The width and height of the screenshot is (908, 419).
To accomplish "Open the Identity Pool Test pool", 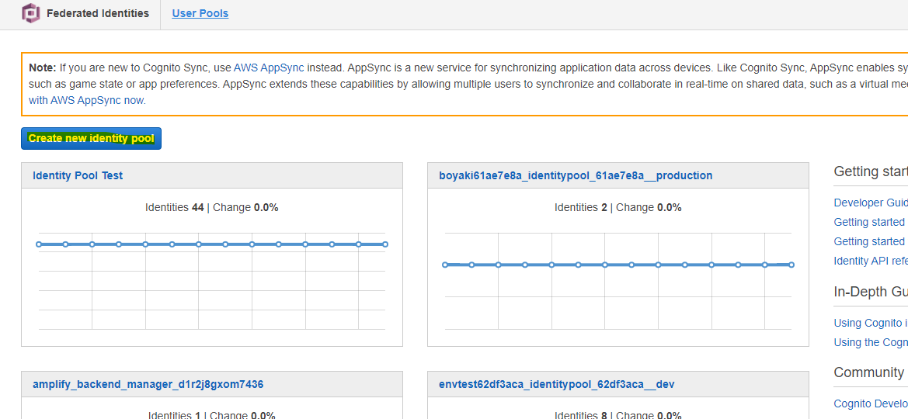I will click(x=78, y=175).
